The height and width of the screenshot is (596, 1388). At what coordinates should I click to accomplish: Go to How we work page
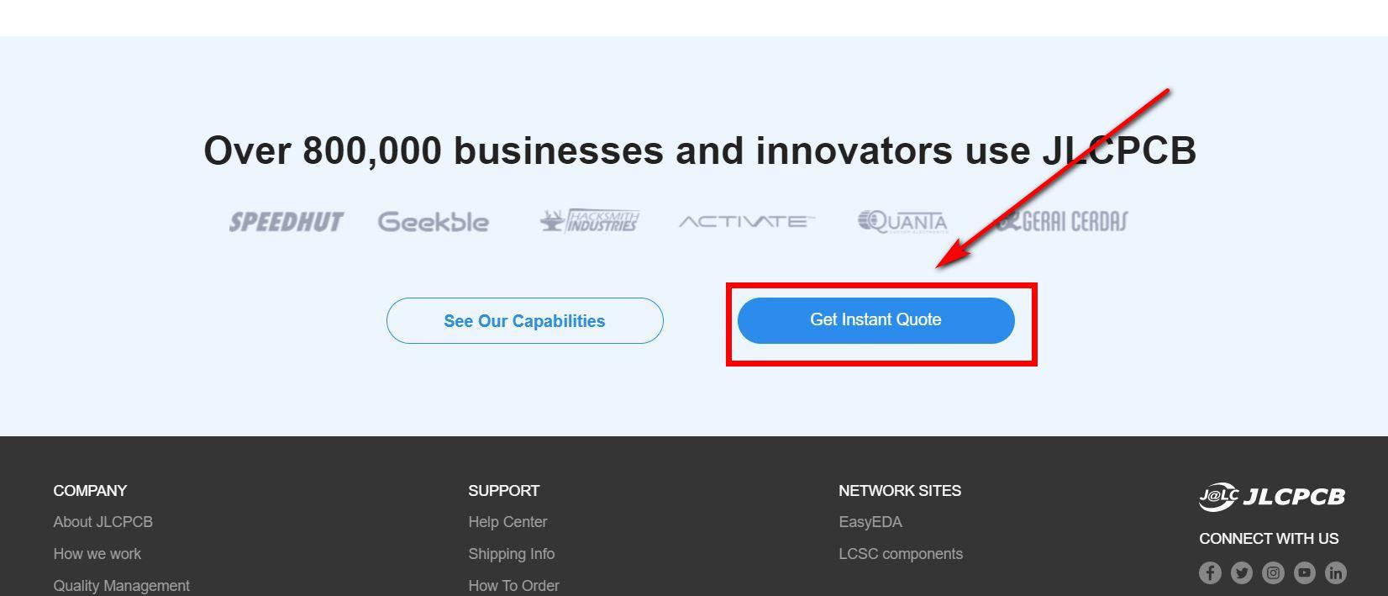[97, 554]
